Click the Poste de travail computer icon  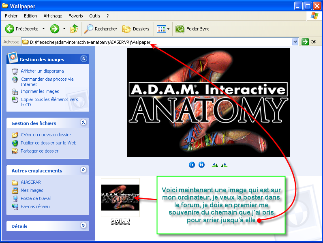pyautogui.click(x=15, y=199)
